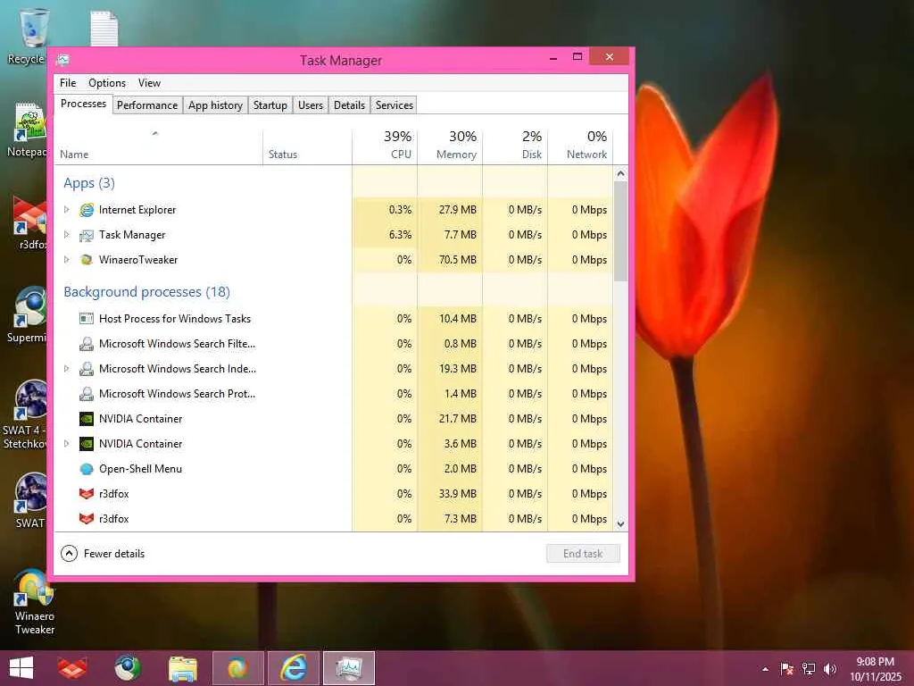
Task: Select the SWAT 4 Stetchkov desktop shortcut
Action: (26, 414)
